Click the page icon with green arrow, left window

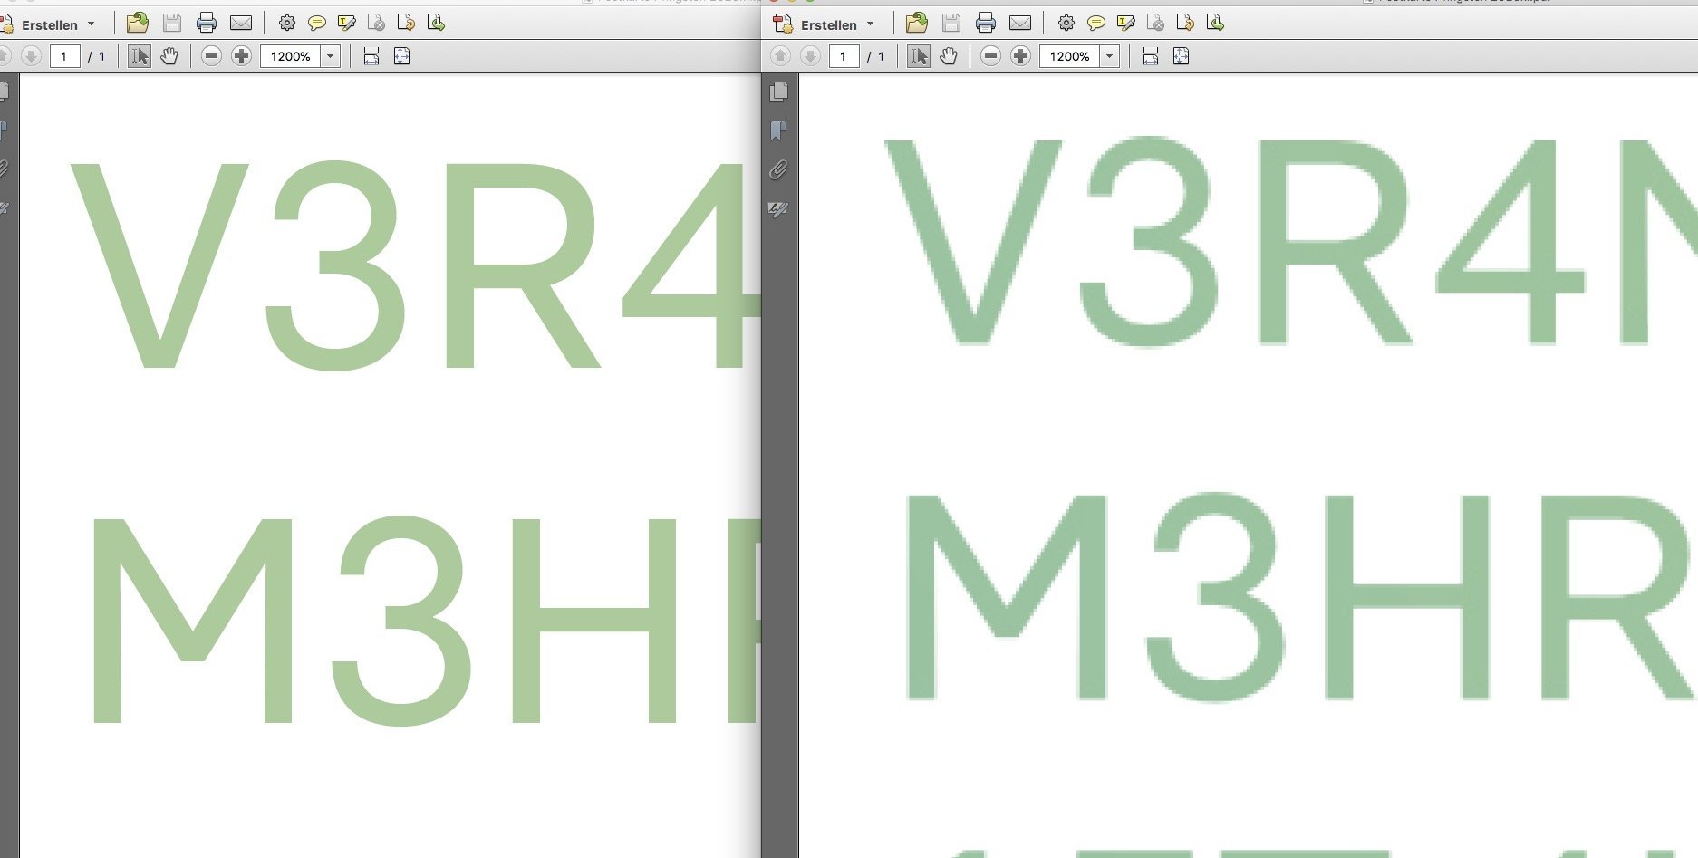click(436, 23)
